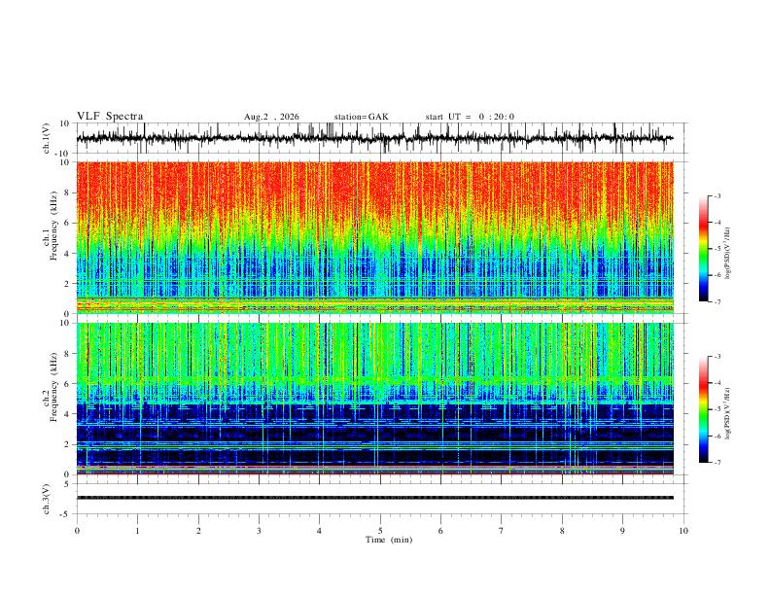Screen dimensions: 770x595
Task: Click the ch.1 voltage waveform trace
Action: [374, 138]
